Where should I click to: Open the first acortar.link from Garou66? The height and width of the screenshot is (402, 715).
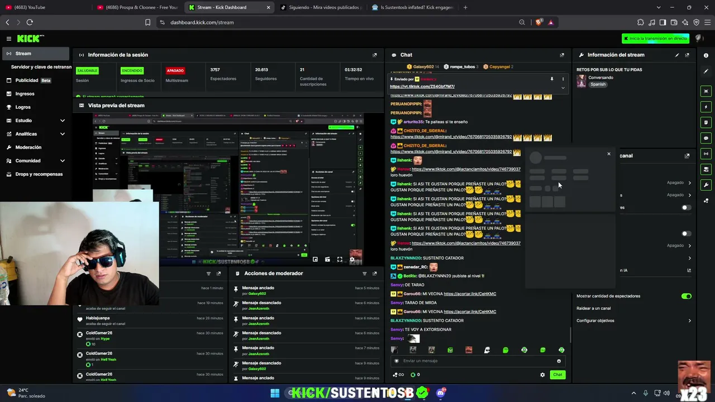coord(470,294)
